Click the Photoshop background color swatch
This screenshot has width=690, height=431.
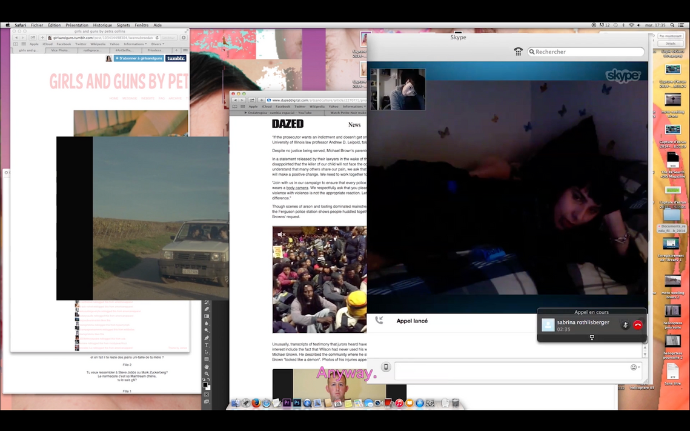pyautogui.click(x=208, y=388)
